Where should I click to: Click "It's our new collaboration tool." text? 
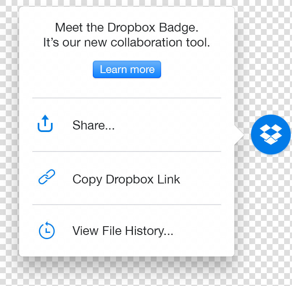click(x=127, y=42)
